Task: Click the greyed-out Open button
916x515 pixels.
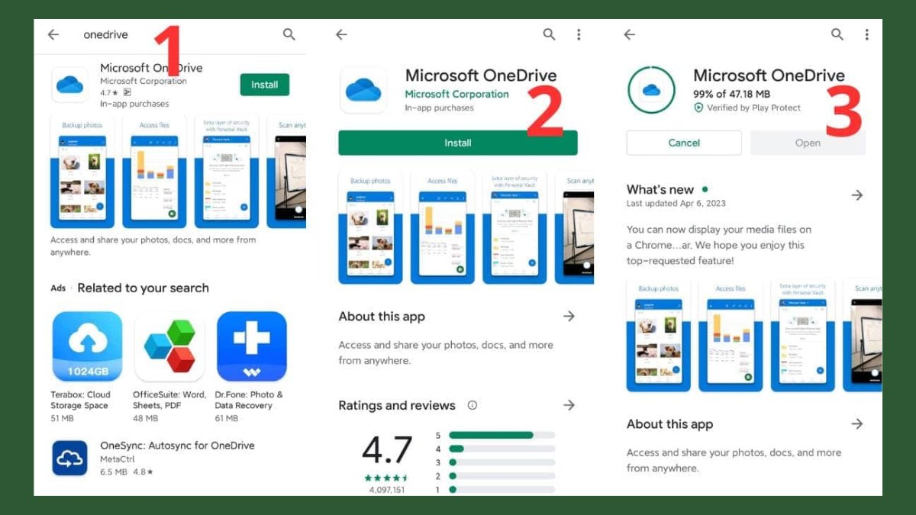Action: 808,143
